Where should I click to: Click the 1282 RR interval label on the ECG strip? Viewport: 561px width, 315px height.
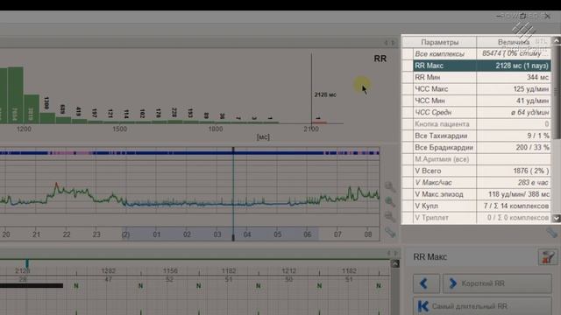click(x=109, y=271)
